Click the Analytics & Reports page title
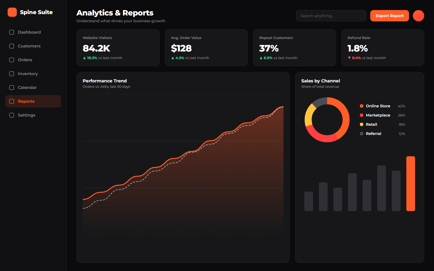 [115, 13]
